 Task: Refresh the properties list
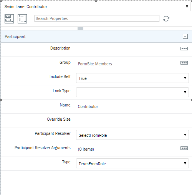166,19
